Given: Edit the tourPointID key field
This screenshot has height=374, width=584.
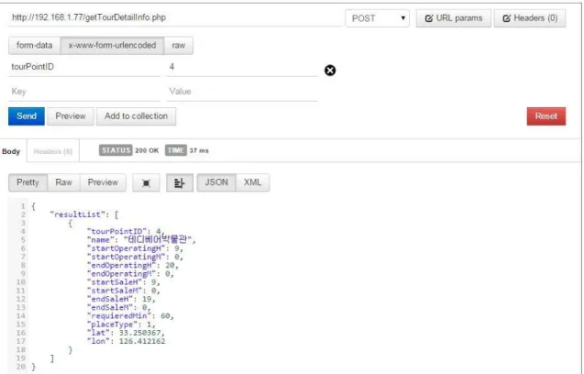Looking at the screenshot, I should [84, 67].
